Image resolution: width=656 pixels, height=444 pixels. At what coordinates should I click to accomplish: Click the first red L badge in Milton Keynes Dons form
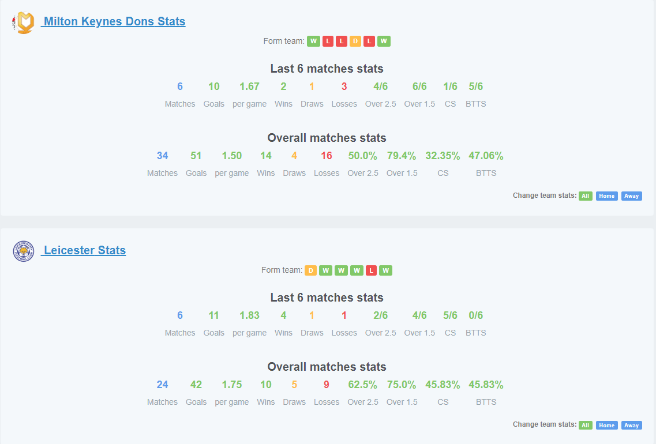(x=328, y=41)
